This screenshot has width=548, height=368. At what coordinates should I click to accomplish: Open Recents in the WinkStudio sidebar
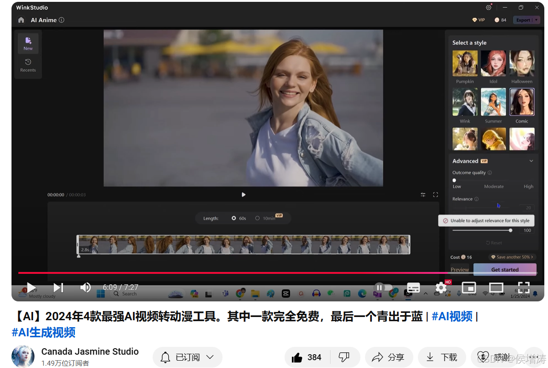tap(28, 65)
